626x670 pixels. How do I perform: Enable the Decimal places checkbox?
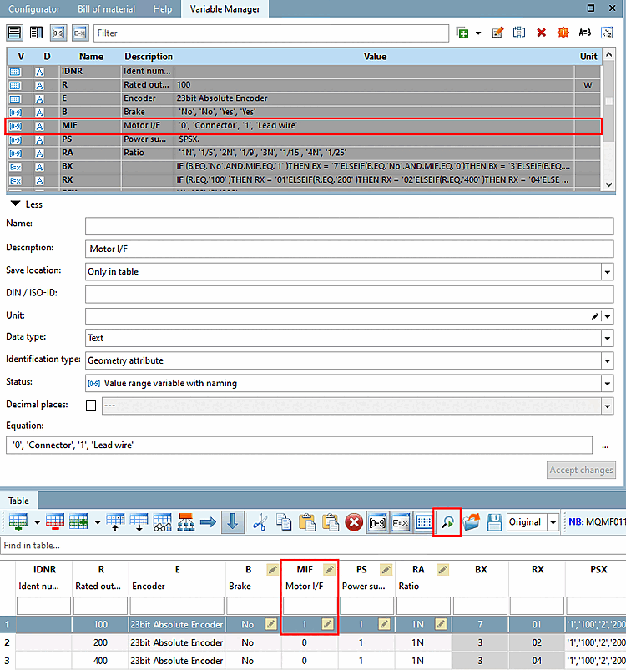tap(91, 405)
